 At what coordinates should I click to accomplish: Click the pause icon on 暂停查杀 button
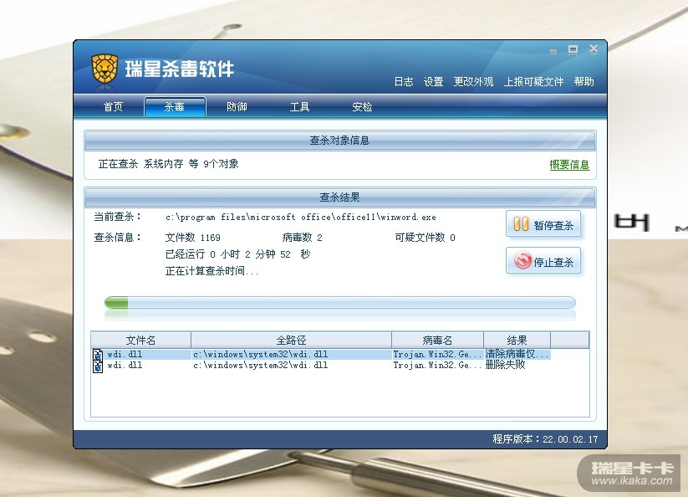521,224
